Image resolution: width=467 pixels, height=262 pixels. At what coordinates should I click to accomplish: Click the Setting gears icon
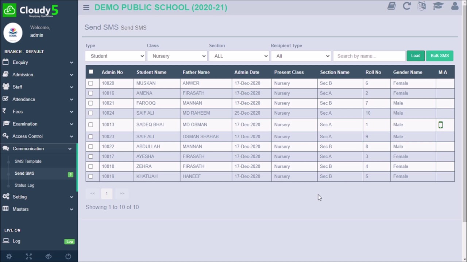tap(6, 197)
